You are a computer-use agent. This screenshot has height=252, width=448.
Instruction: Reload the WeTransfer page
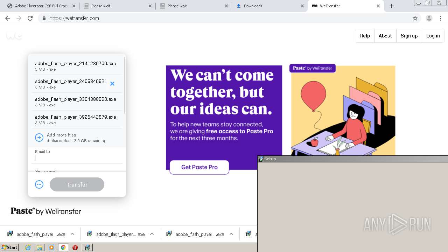coord(30,18)
